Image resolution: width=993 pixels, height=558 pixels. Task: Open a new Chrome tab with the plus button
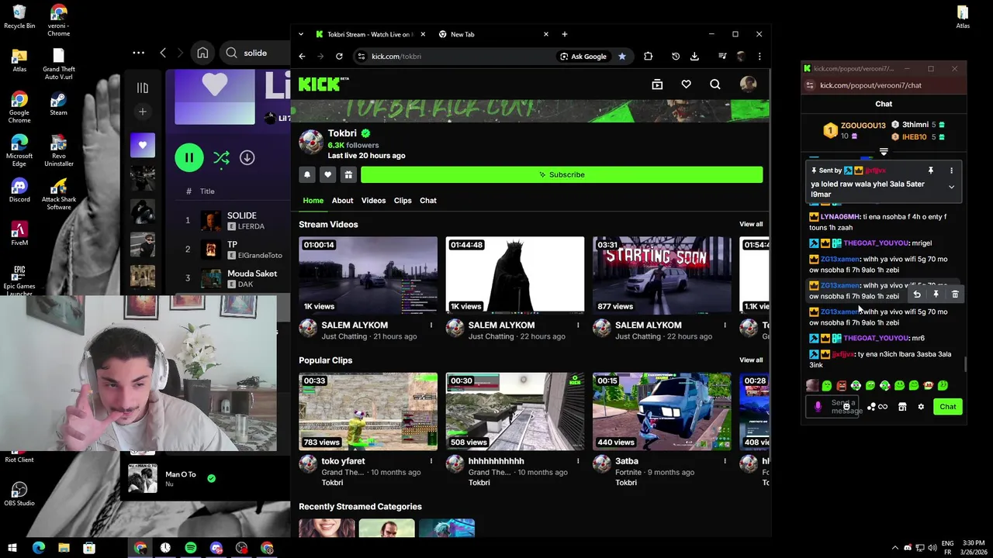pyautogui.click(x=564, y=34)
